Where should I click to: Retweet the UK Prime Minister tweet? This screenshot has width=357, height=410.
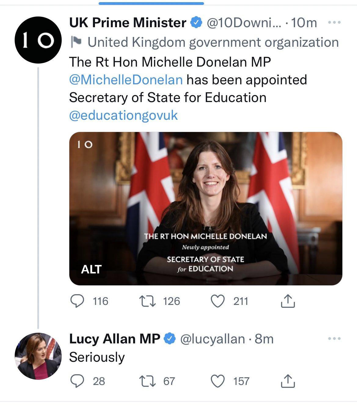click(148, 301)
